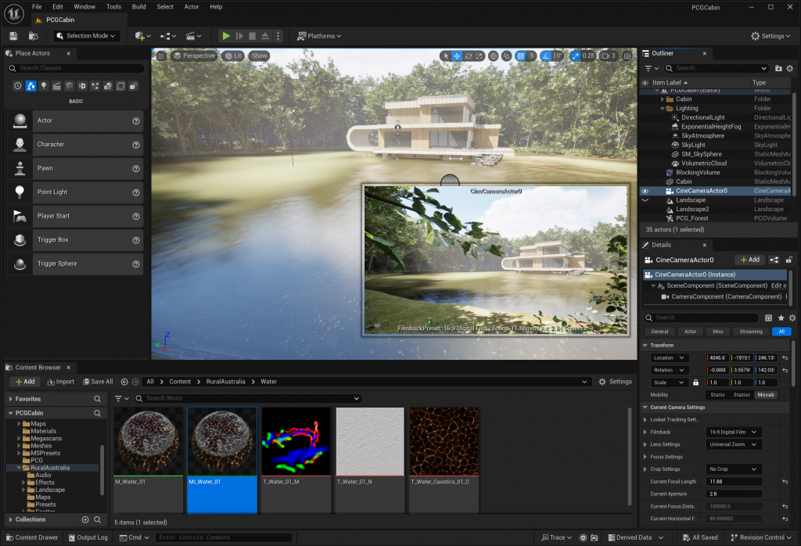Open the Build menu
The width and height of the screenshot is (801, 546).
pos(138,7)
